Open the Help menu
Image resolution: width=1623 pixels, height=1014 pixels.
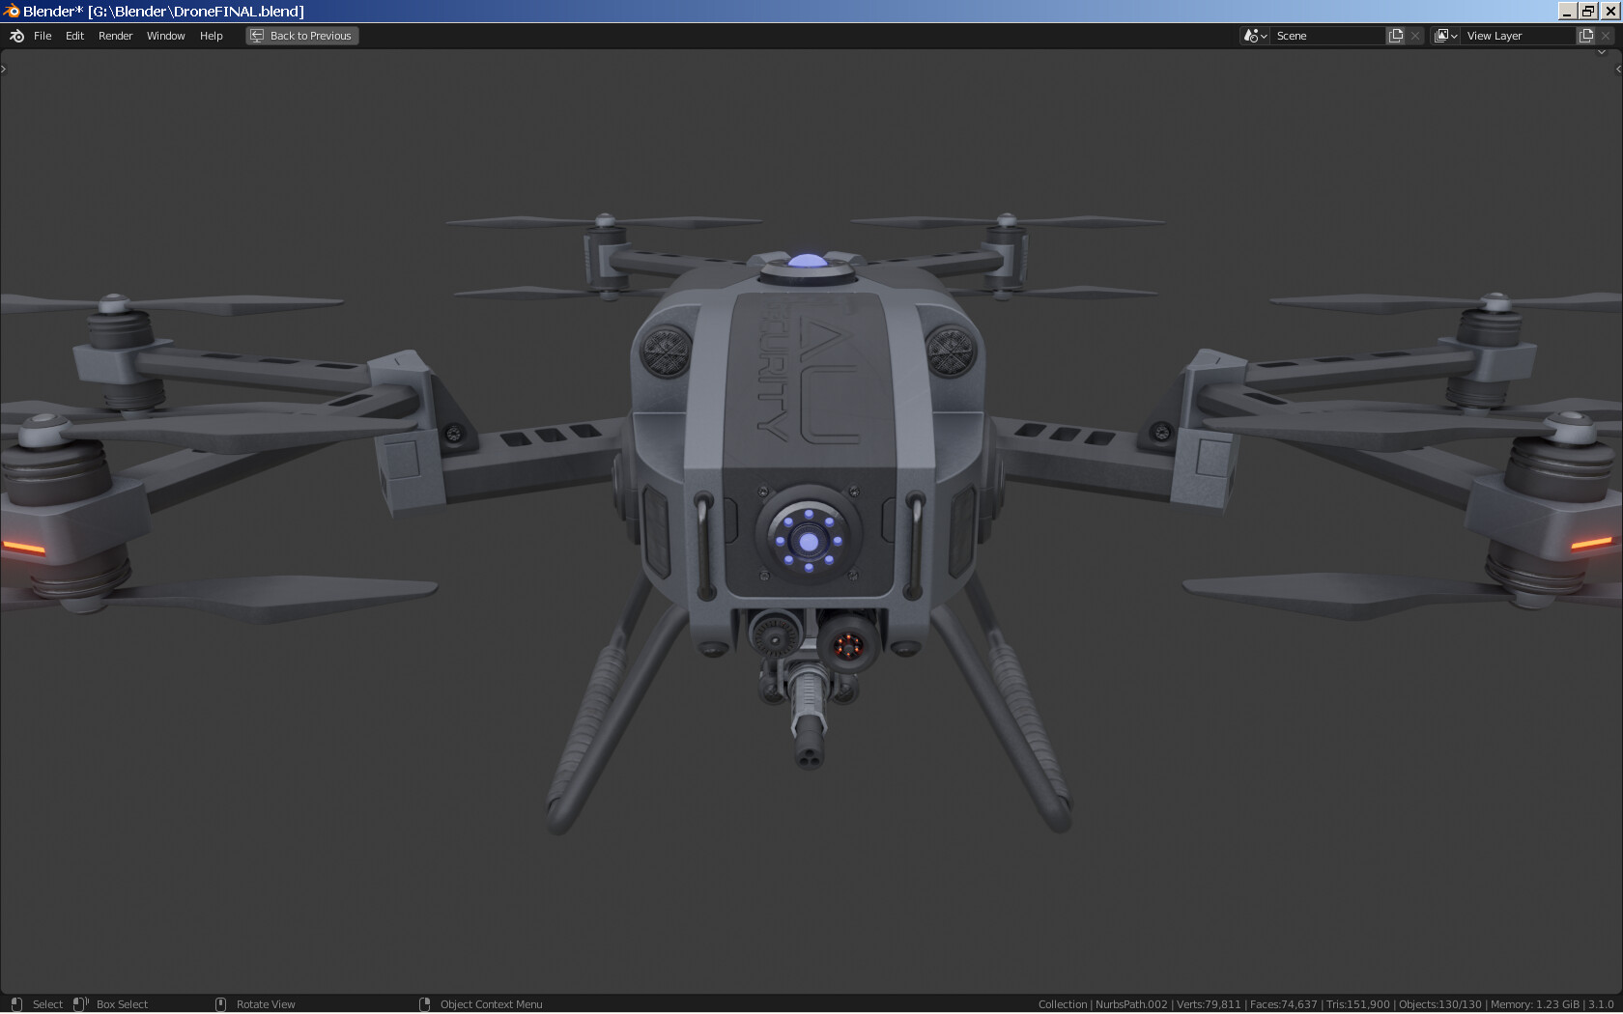pos(211,35)
